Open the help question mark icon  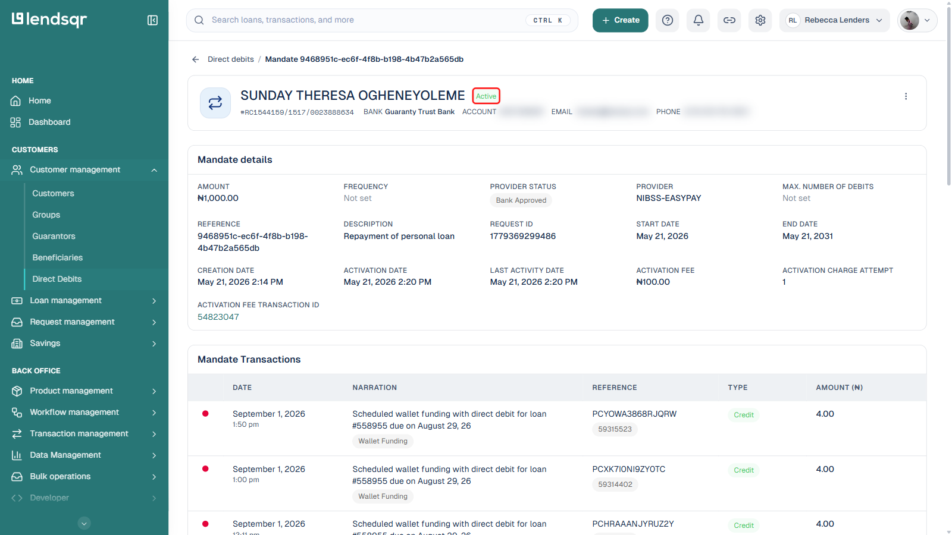point(668,20)
